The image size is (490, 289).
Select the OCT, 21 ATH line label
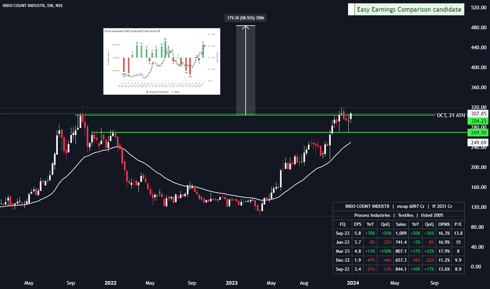click(x=451, y=115)
